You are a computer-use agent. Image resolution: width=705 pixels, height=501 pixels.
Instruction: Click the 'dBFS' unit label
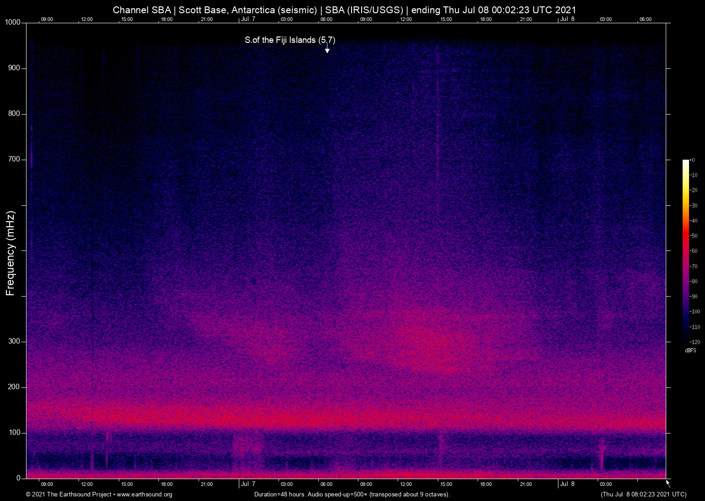click(x=690, y=350)
